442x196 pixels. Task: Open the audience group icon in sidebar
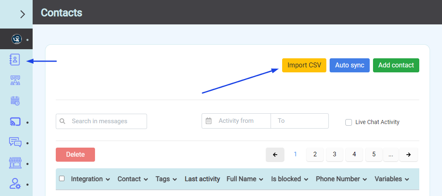(15, 80)
